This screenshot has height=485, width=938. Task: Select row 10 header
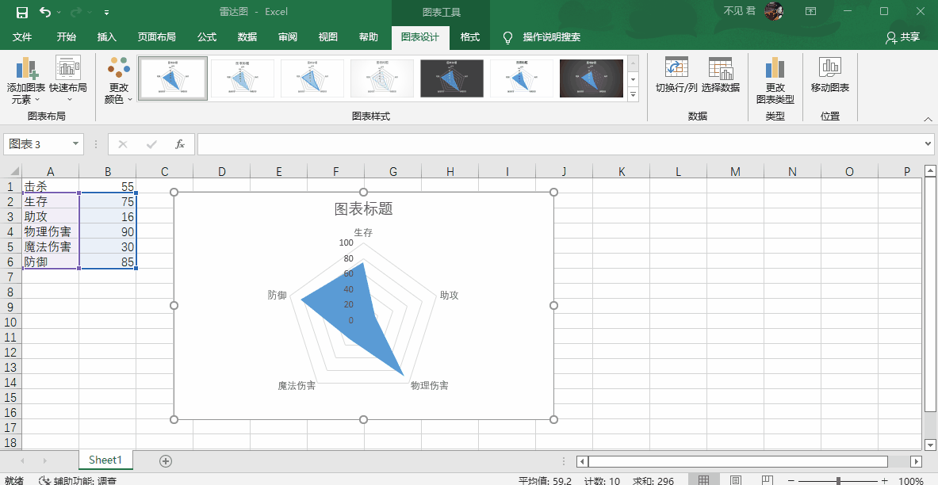[10, 322]
